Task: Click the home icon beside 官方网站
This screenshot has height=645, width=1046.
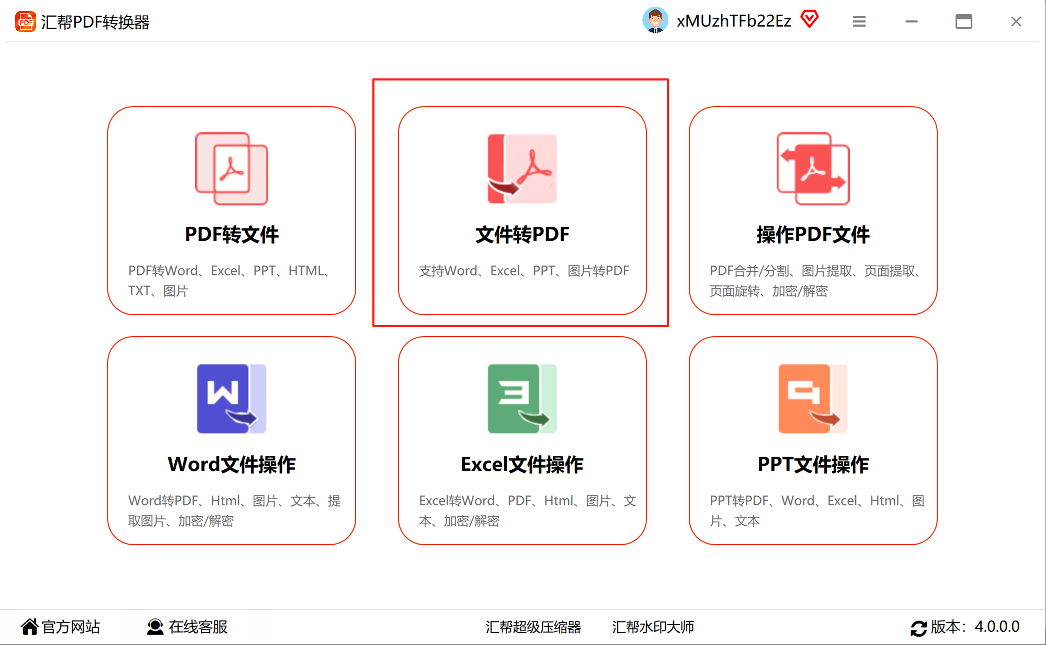Action: 29,627
